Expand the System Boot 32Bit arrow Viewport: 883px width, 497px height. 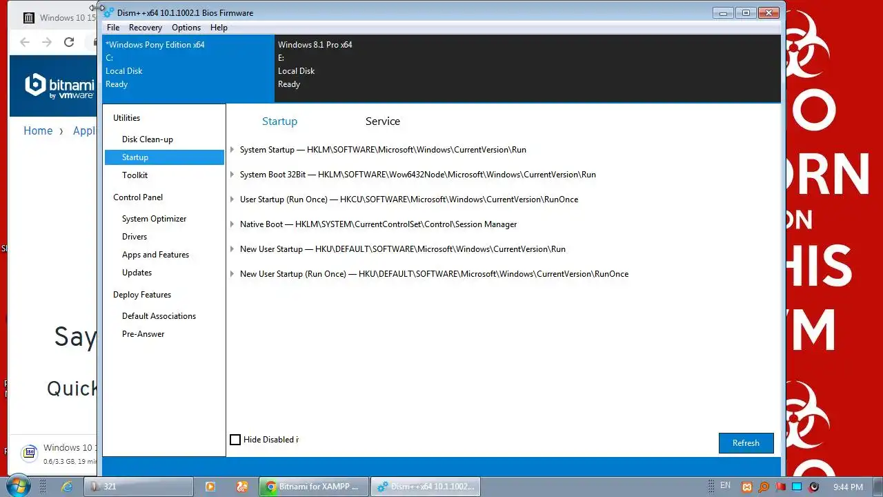[232, 175]
